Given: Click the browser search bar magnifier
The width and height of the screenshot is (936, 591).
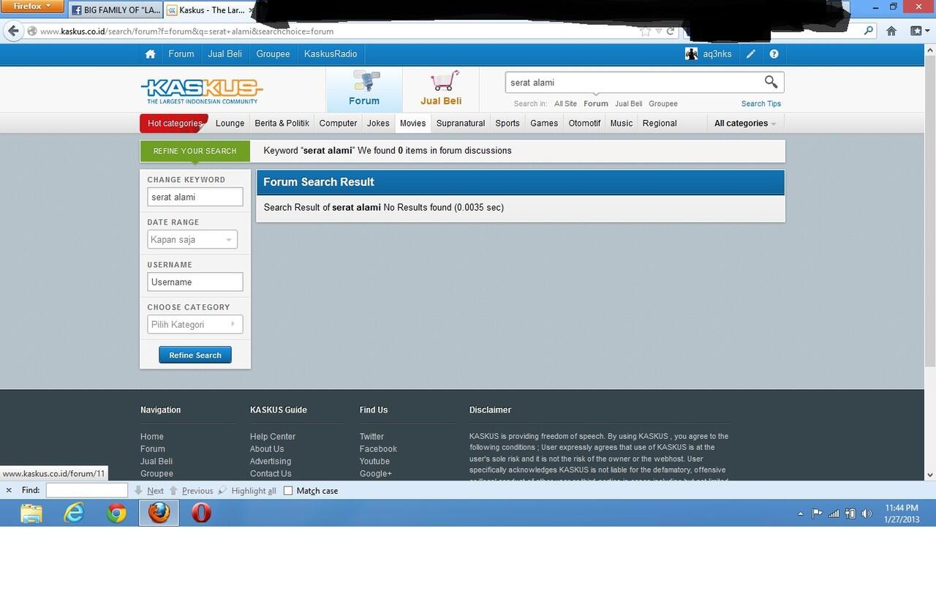Looking at the screenshot, I should (869, 31).
